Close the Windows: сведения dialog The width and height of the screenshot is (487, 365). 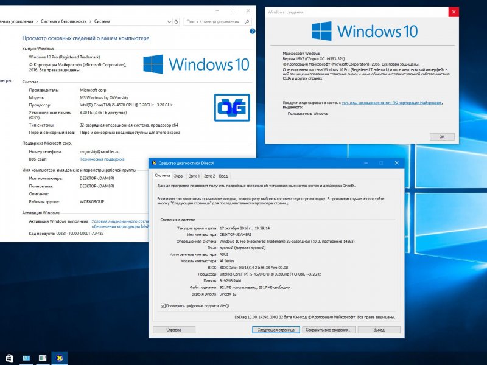pyautogui.click(x=454, y=12)
